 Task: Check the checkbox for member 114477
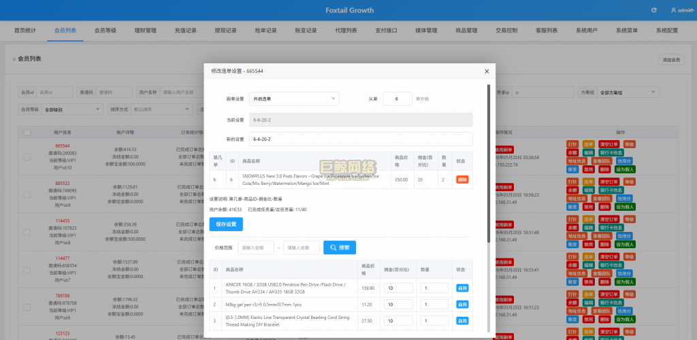pyautogui.click(x=27, y=269)
